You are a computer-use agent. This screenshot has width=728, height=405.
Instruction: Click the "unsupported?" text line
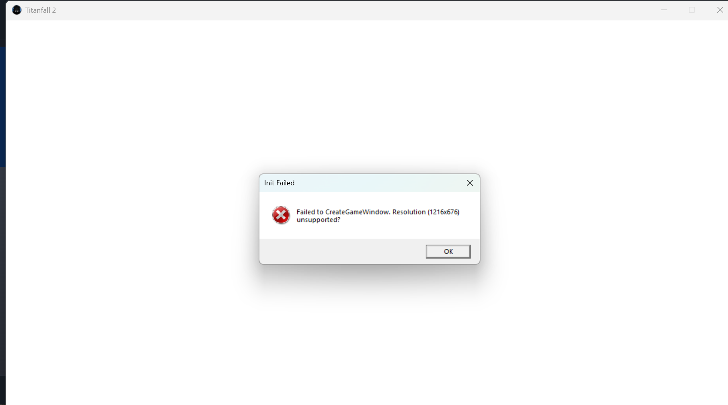click(x=318, y=220)
